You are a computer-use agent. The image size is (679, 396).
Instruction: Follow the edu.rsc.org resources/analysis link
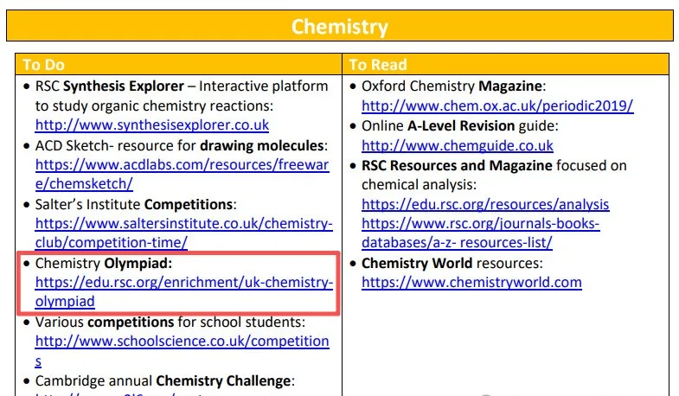pyautogui.click(x=485, y=204)
